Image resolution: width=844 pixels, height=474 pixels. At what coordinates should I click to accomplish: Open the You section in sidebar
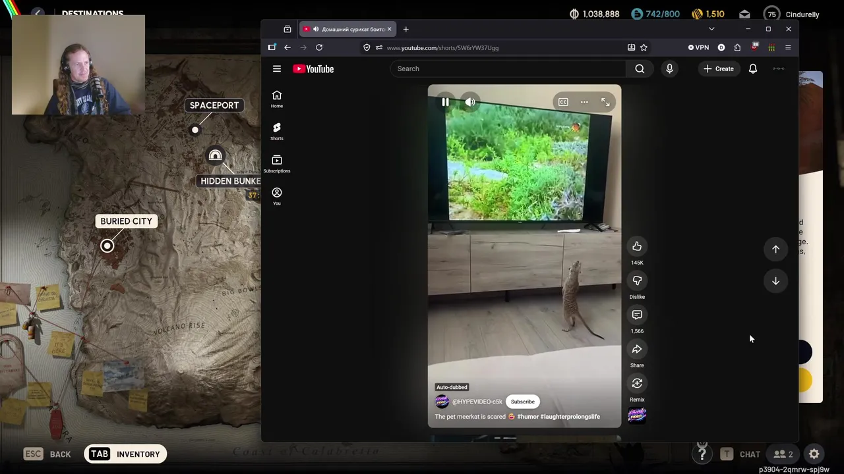point(277,196)
